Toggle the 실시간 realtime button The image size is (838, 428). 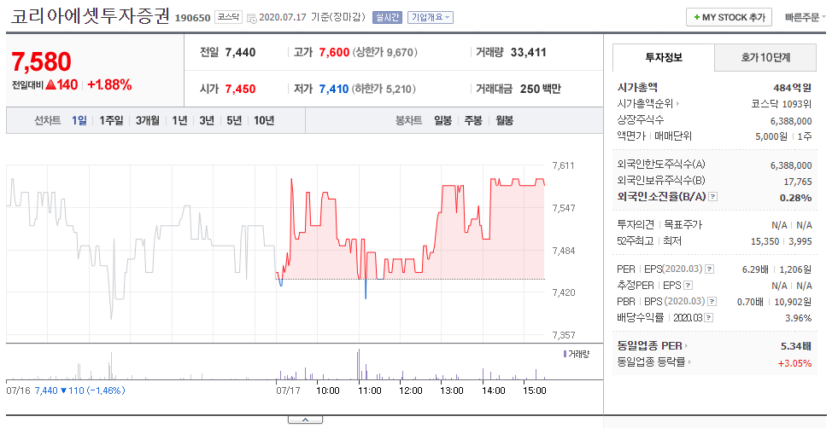[387, 17]
